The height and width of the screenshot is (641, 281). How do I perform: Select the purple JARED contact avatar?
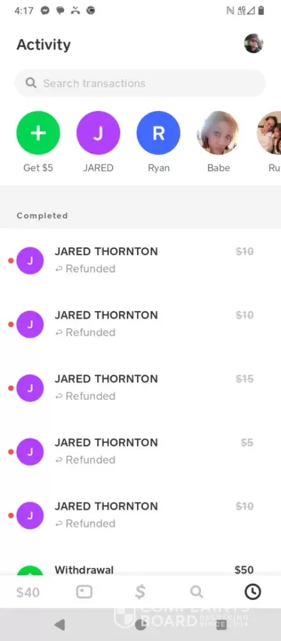click(x=99, y=133)
